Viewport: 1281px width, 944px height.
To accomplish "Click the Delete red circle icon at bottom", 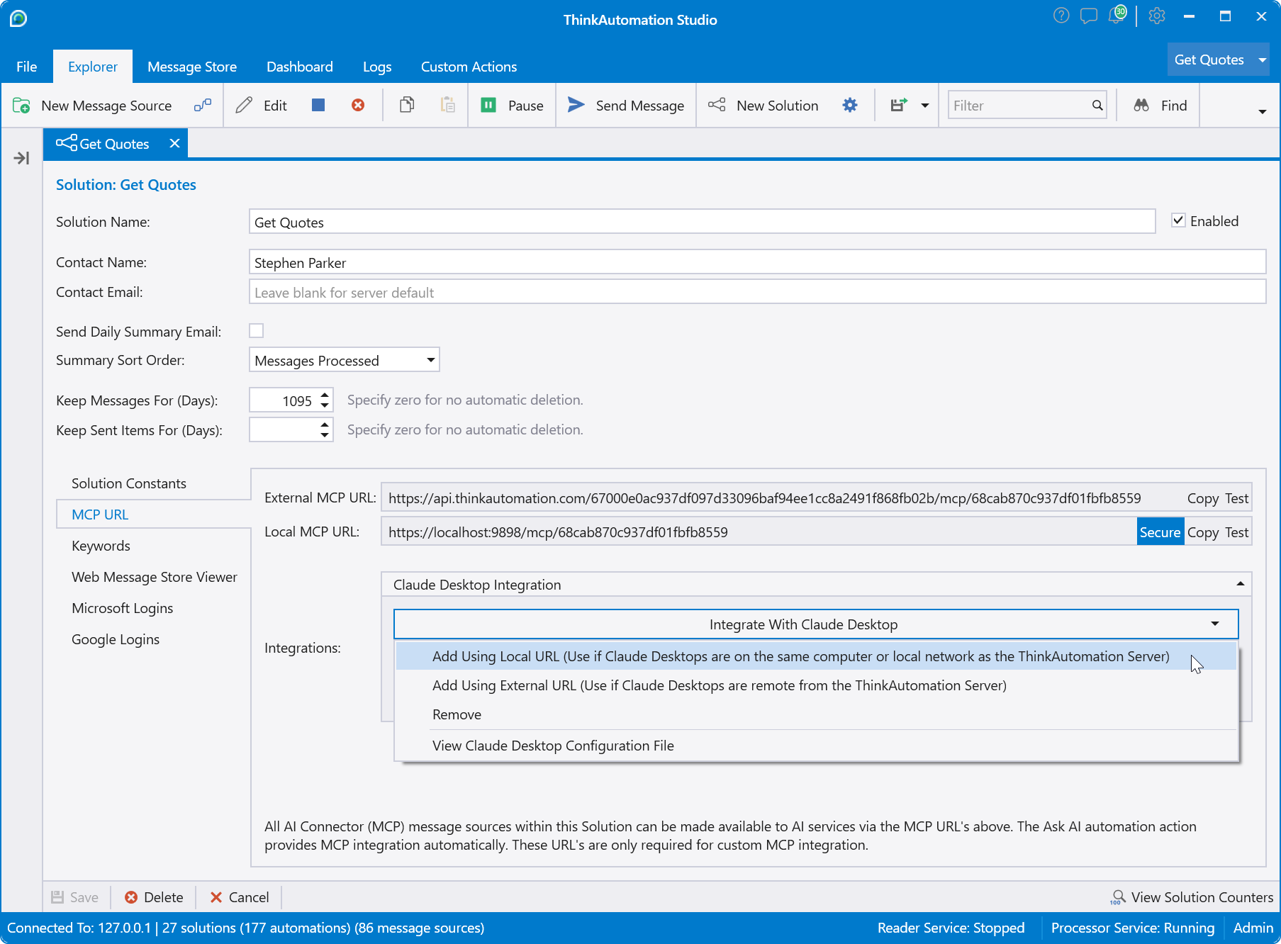I will [x=131, y=897].
